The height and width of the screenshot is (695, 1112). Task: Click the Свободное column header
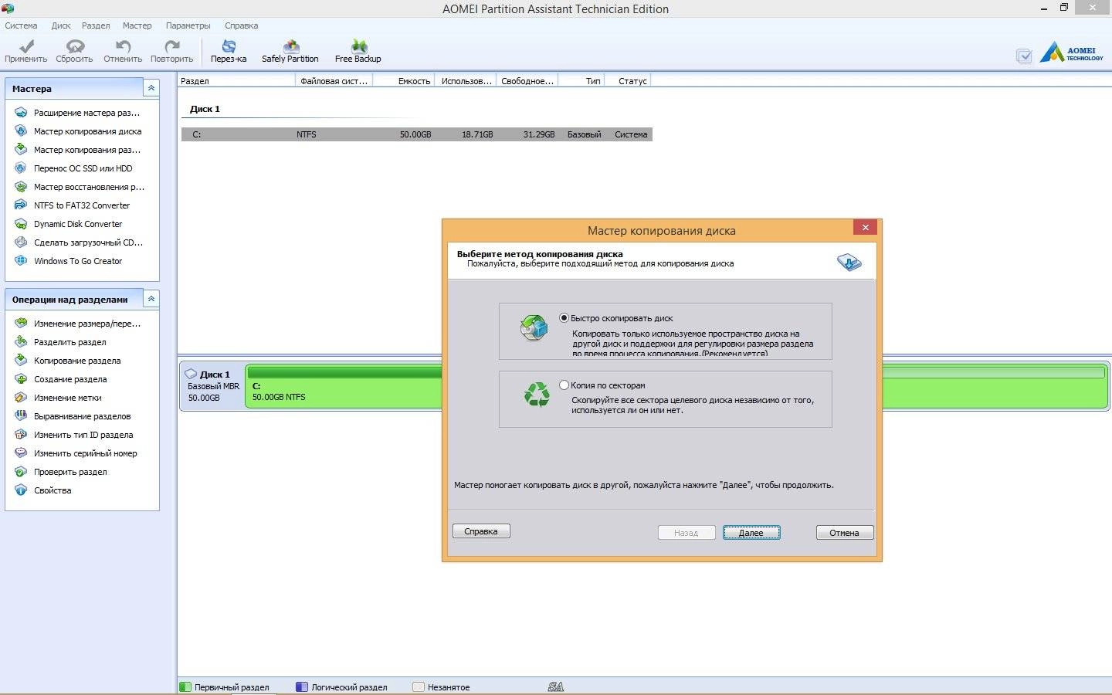pyautogui.click(x=527, y=80)
